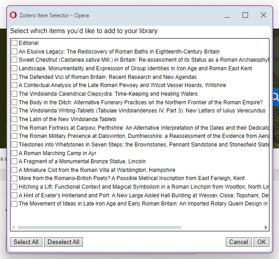
Task: Check Movement of Ideas in Late Iron Age checkbox
Action: click(14, 204)
